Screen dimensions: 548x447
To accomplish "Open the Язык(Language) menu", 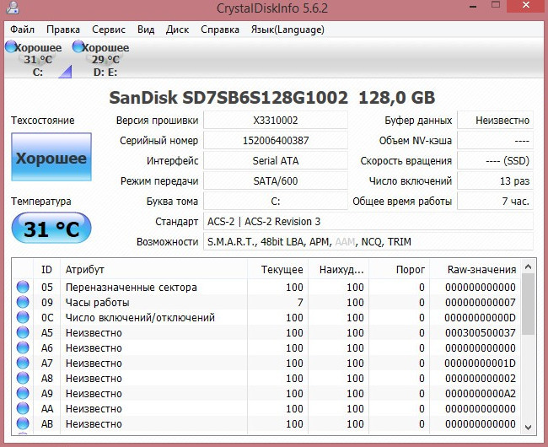I will 287,30.
